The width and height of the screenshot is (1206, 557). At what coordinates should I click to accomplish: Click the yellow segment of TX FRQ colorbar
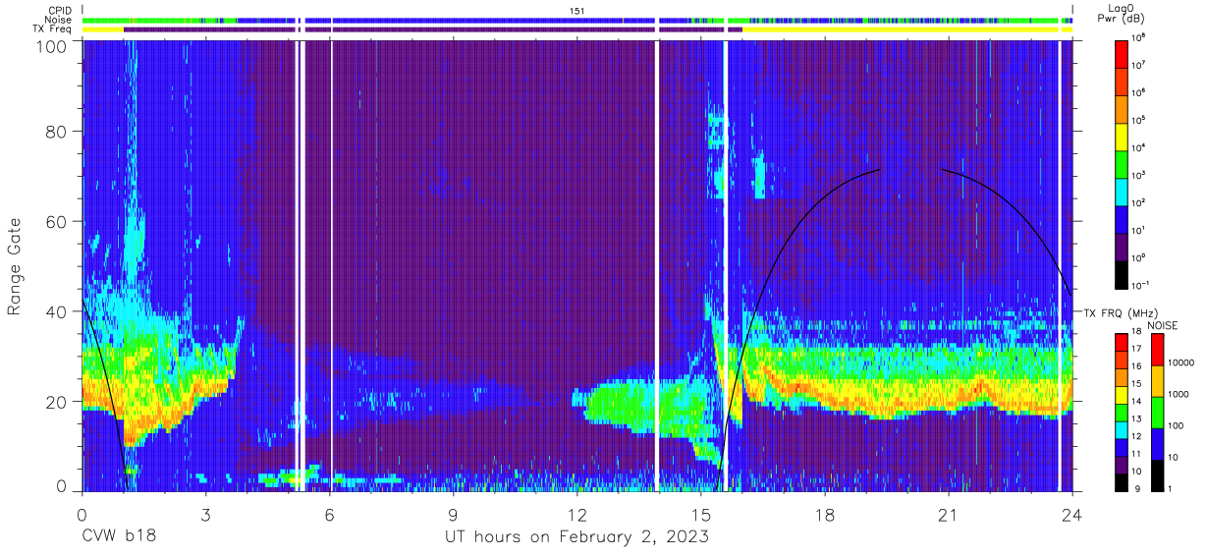[1122, 394]
